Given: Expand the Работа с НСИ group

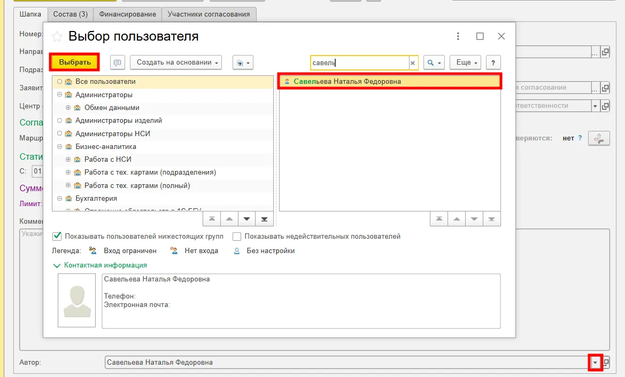Looking at the screenshot, I should pos(68,159).
